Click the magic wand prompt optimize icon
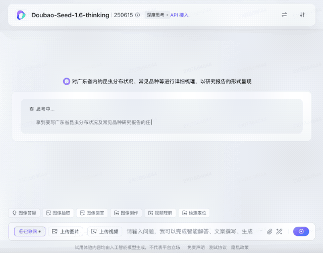 279,232
